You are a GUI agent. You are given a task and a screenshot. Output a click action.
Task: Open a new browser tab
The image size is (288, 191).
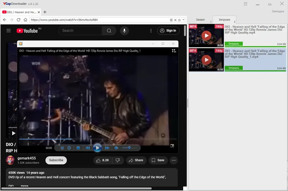[45, 12]
